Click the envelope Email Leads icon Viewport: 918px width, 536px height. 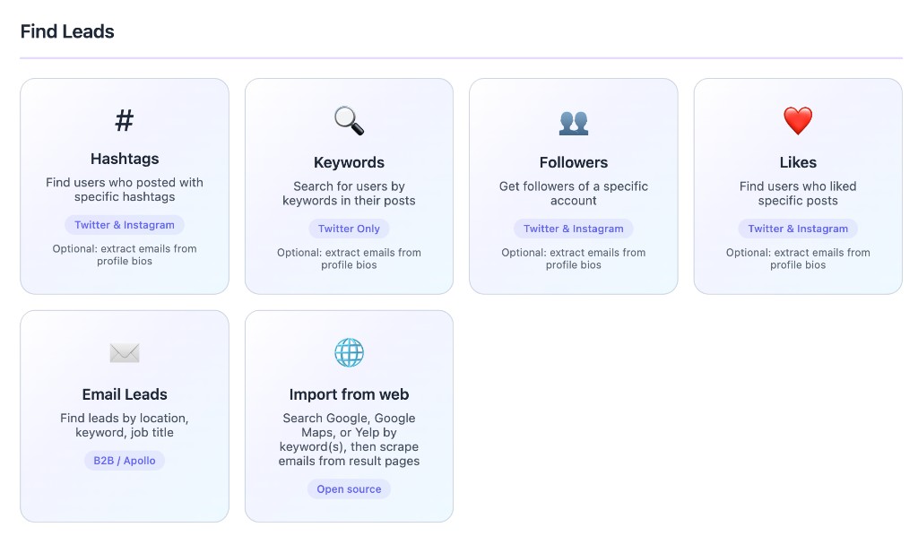[125, 353]
